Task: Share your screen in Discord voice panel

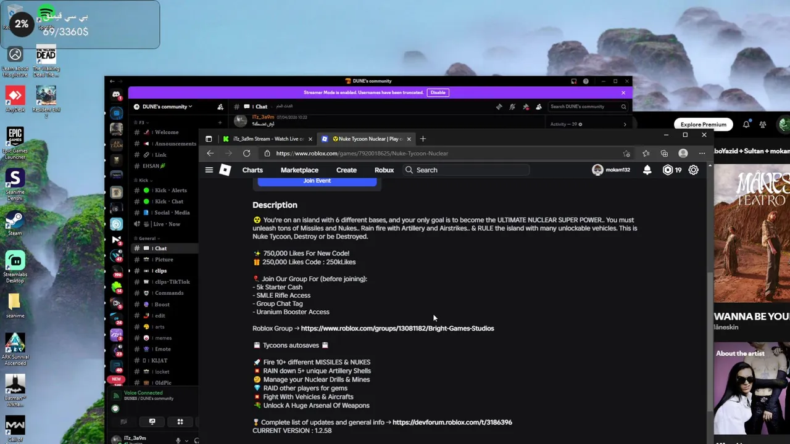Action: (152, 422)
